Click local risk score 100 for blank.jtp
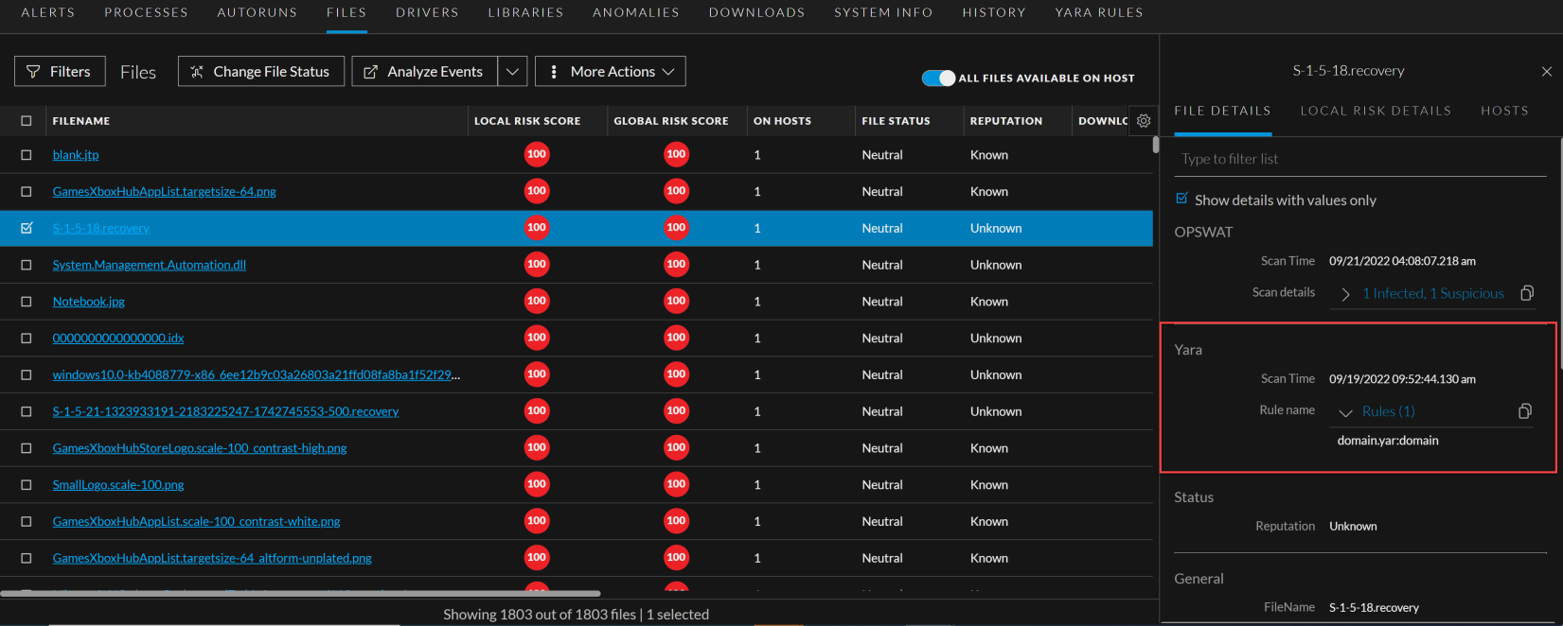1563x626 pixels. pyautogui.click(x=537, y=154)
